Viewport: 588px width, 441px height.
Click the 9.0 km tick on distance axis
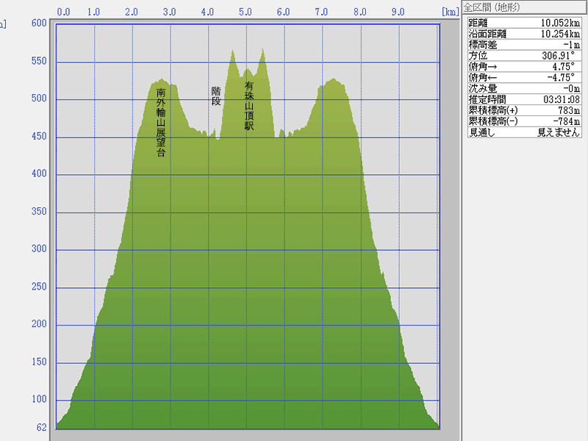(398, 12)
